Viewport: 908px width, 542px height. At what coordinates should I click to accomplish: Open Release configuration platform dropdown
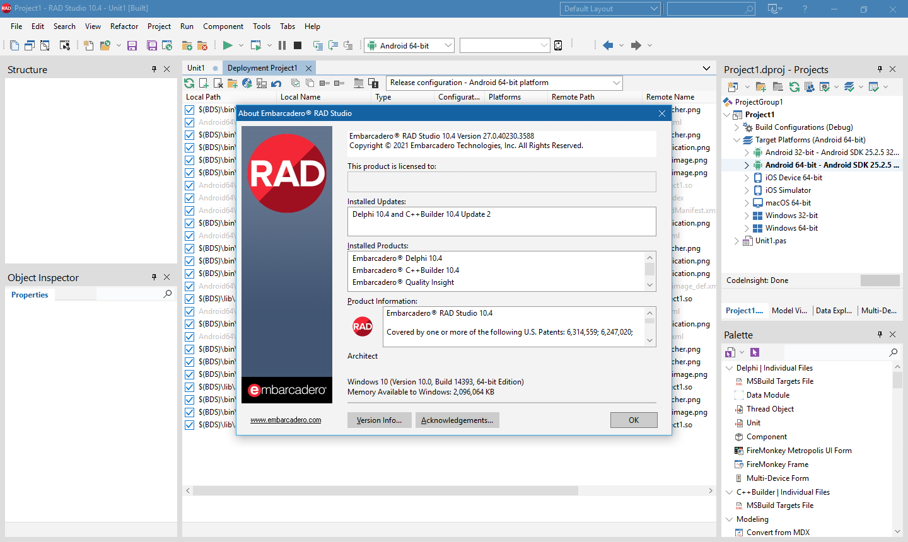(616, 83)
